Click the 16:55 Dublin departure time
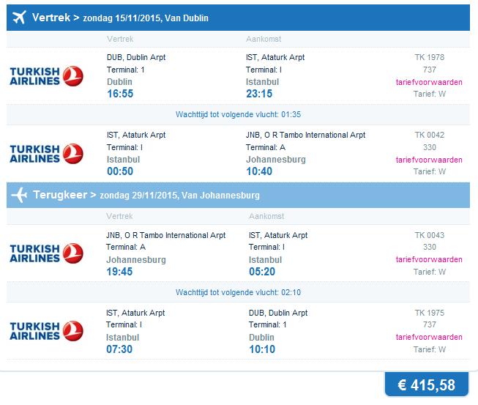The height and width of the screenshot is (405, 478). point(120,94)
